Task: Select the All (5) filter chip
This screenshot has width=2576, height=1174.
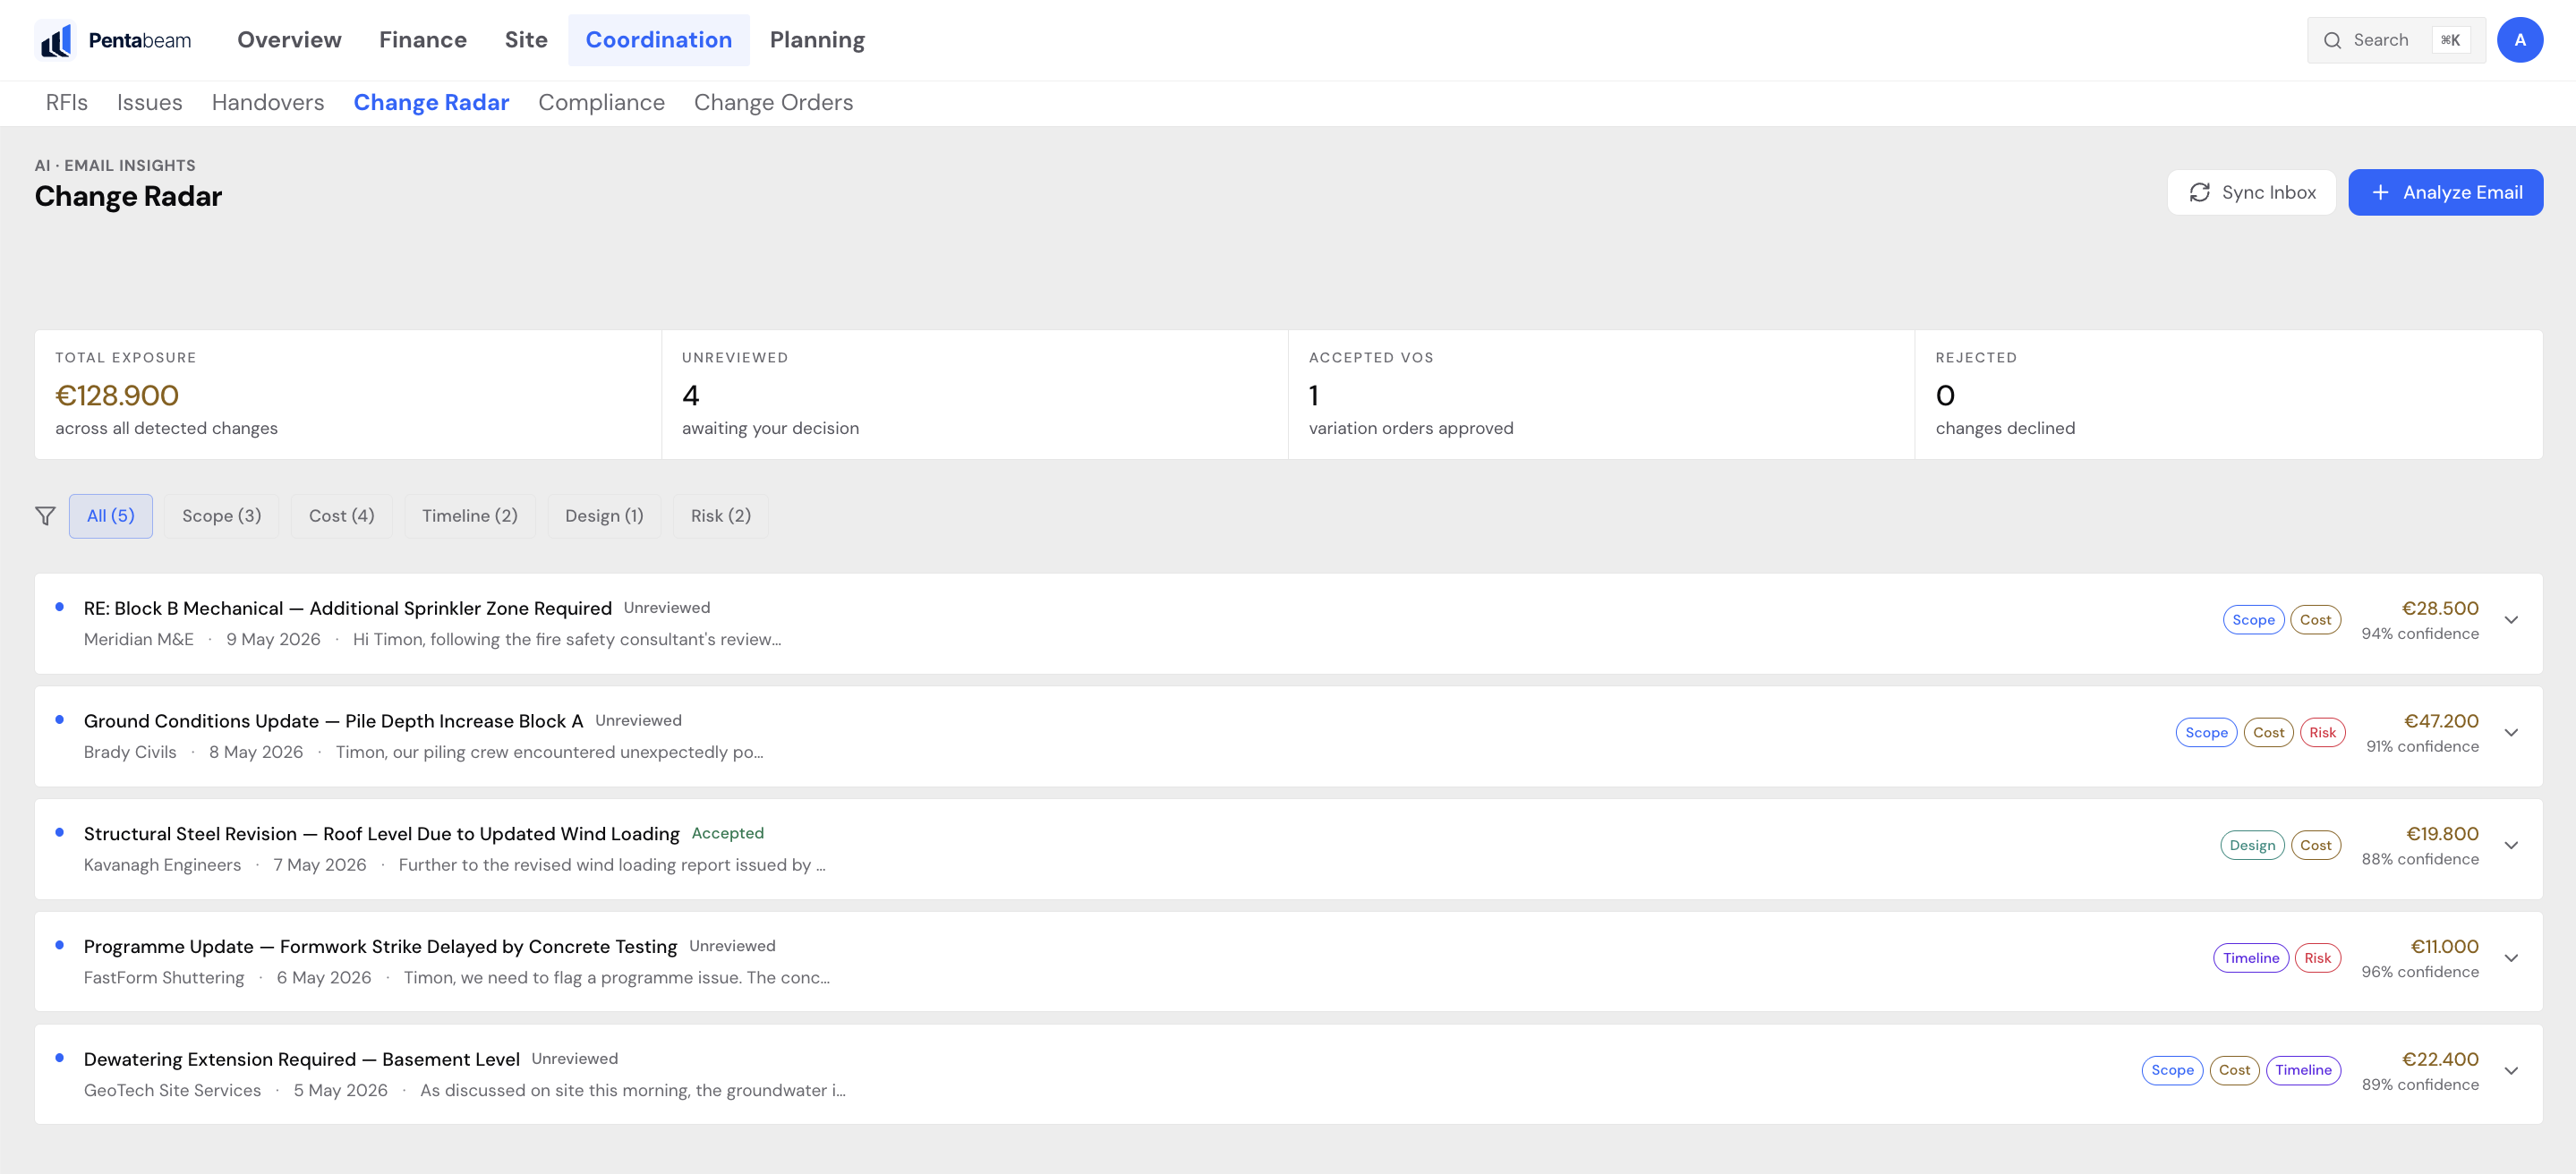Action: coord(110,516)
